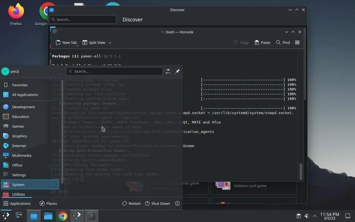The height and width of the screenshot is (222, 355).
Task: Click the Shut Down button
Action: 157,203
